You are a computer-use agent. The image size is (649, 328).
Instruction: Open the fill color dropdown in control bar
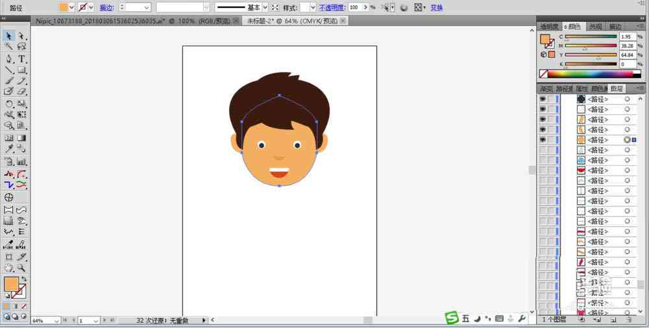pos(71,7)
